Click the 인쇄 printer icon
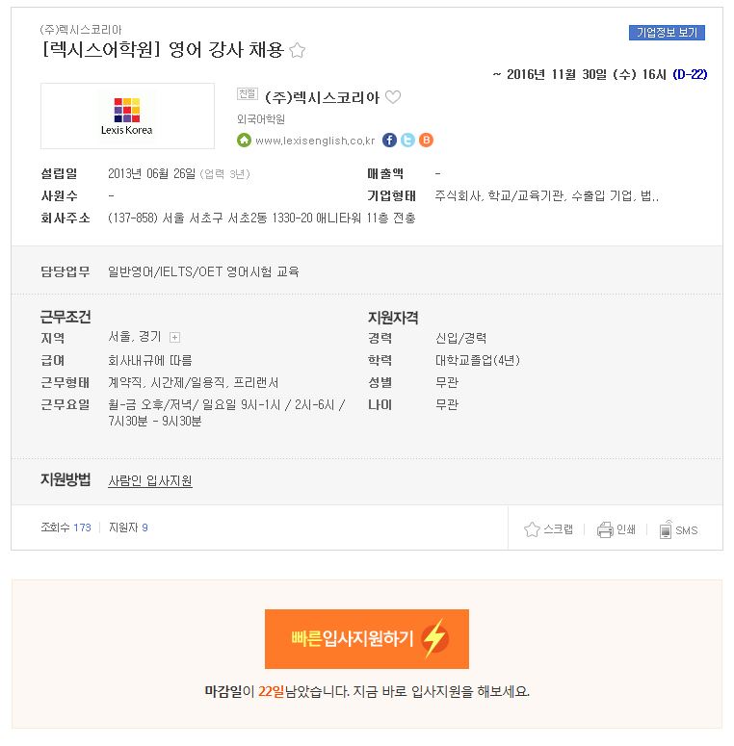The image size is (734, 746). coord(605,529)
